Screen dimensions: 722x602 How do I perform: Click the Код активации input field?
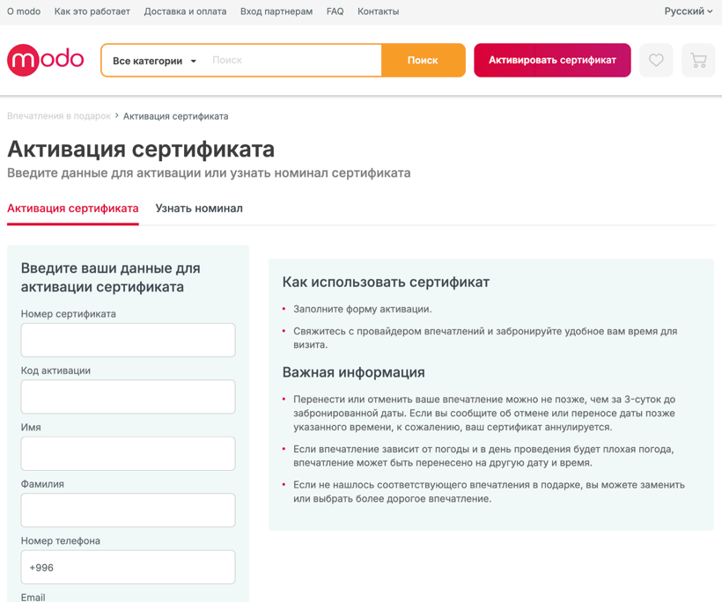128,397
